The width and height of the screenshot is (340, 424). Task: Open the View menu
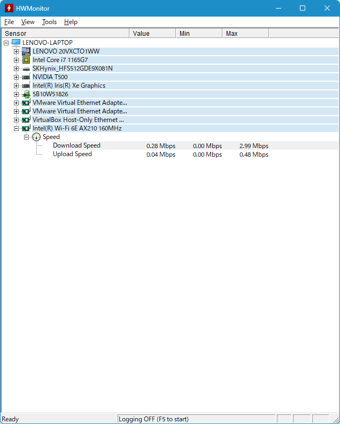(28, 22)
